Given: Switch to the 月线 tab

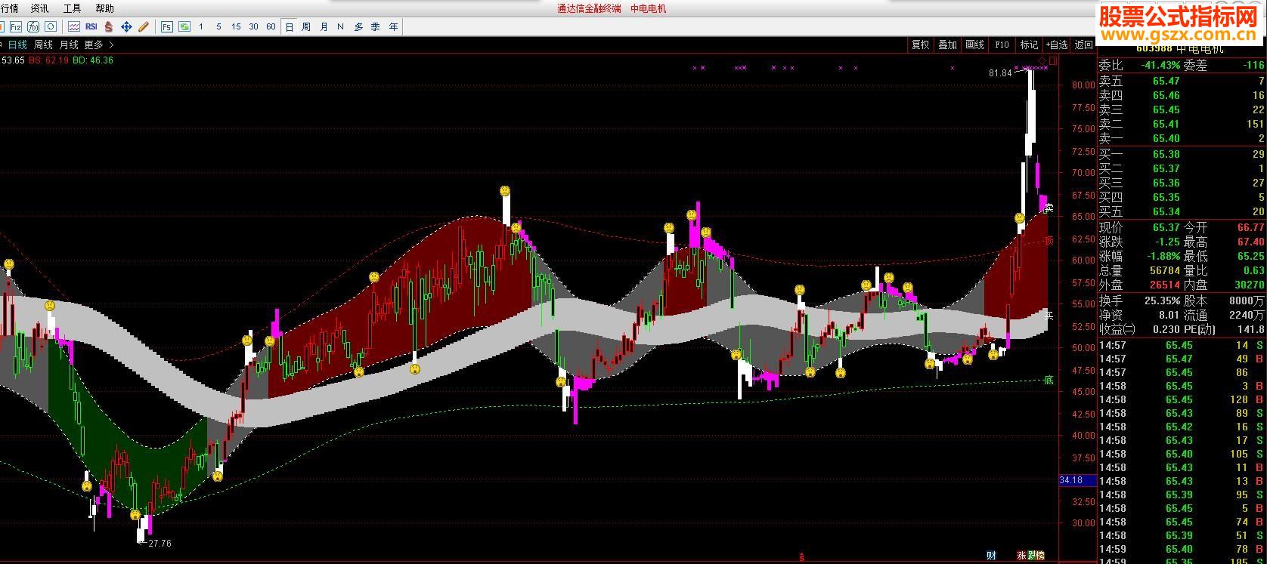Looking at the screenshot, I should pos(69,45).
